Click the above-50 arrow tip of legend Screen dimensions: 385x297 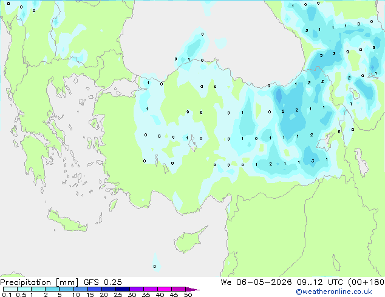pos(192,289)
